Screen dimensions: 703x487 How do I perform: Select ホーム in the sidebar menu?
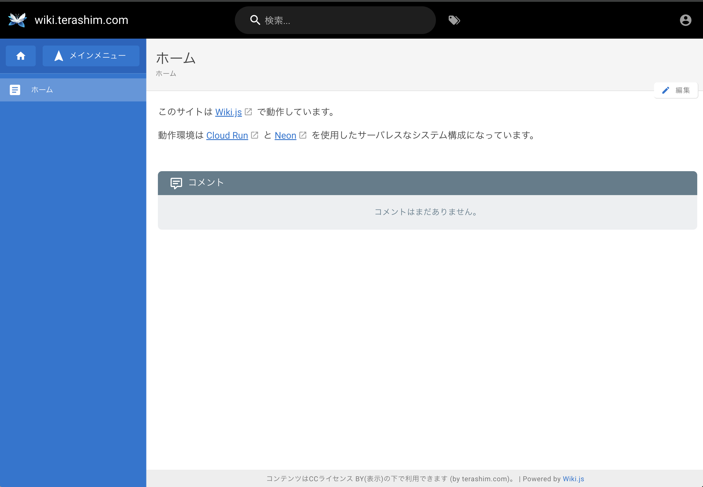pyautogui.click(x=42, y=89)
